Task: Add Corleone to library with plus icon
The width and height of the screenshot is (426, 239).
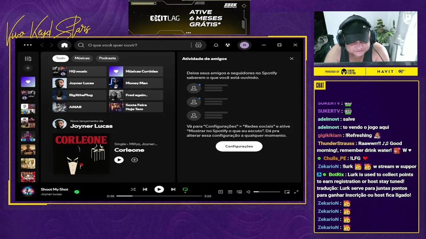Action: [x=134, y=160]
